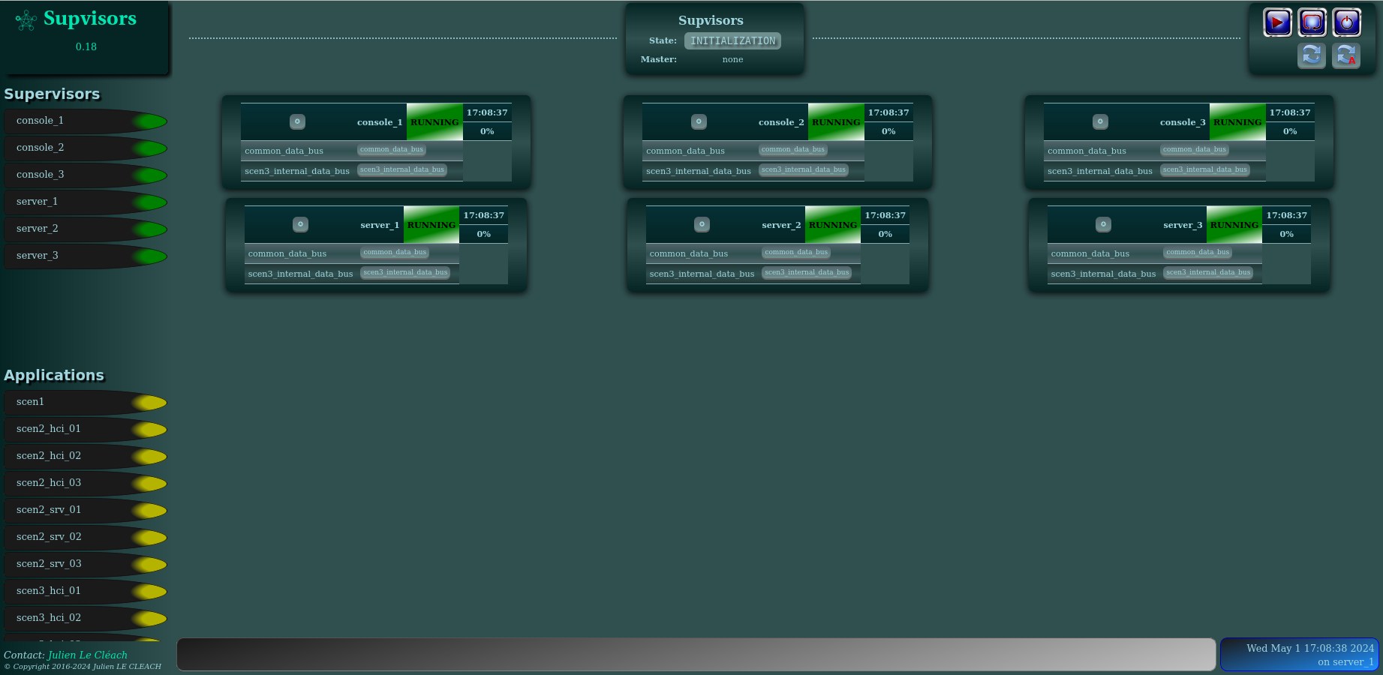The width and height of the screenshot is (1383, 675).
Task: Click the Supvisors shutdown power icon
Action: pyautogui.click(x=1346, y=22)
